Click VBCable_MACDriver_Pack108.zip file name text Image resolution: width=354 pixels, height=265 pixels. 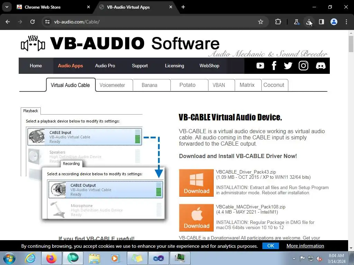pyautogui.click(x=251, y=207)
